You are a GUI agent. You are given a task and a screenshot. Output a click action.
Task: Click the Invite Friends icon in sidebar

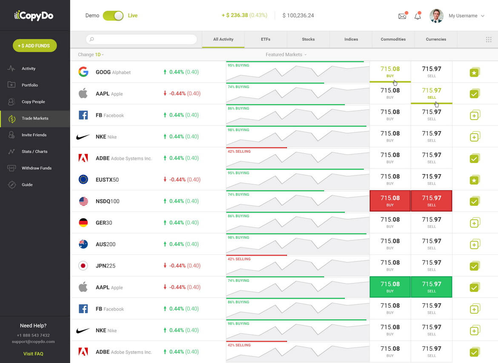[x=11, y=134]
